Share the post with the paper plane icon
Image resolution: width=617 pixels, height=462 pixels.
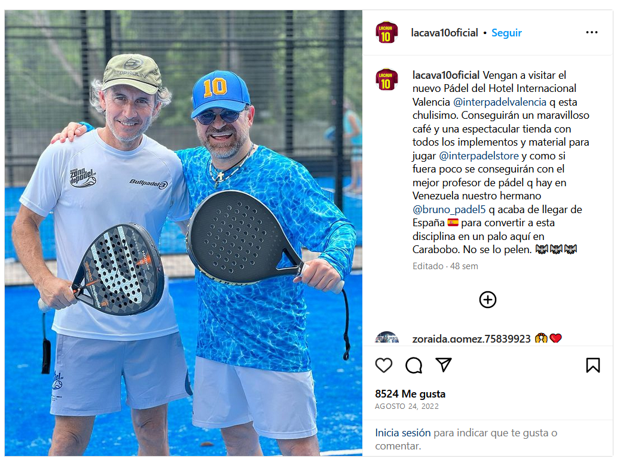444,365
